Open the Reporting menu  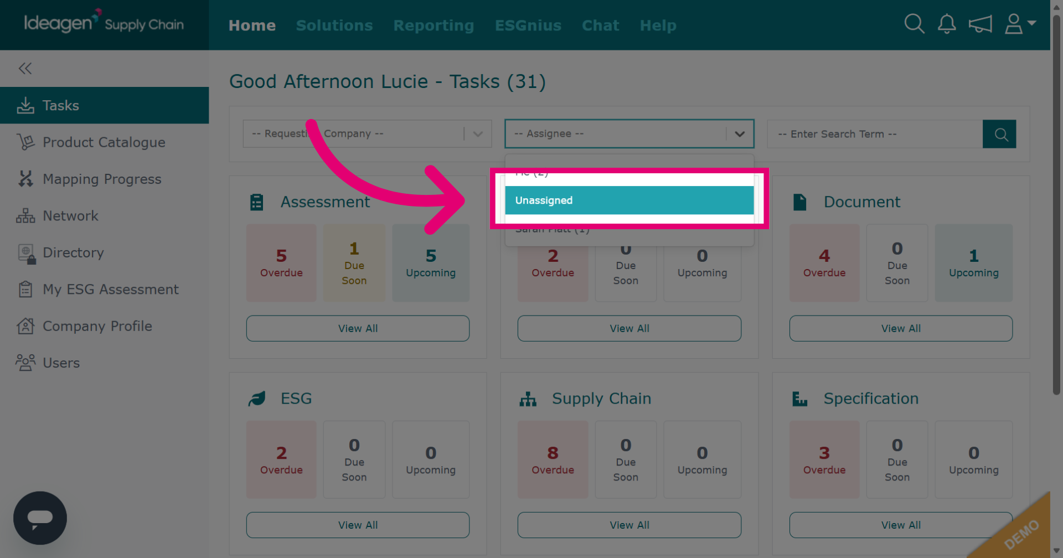point(434,25)
